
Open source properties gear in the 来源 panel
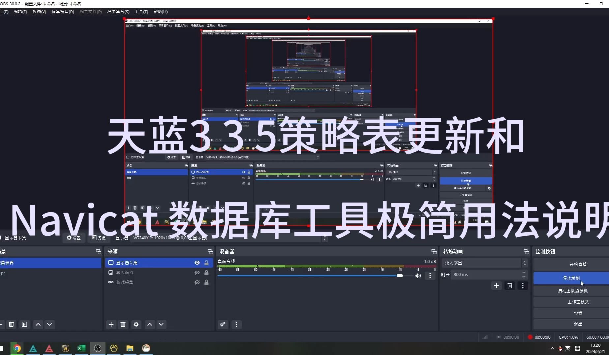point(136,324)
